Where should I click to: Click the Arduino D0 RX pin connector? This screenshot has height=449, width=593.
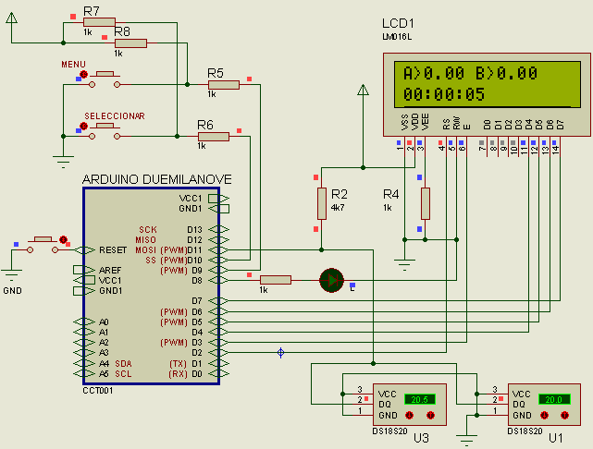coord(218,373)
